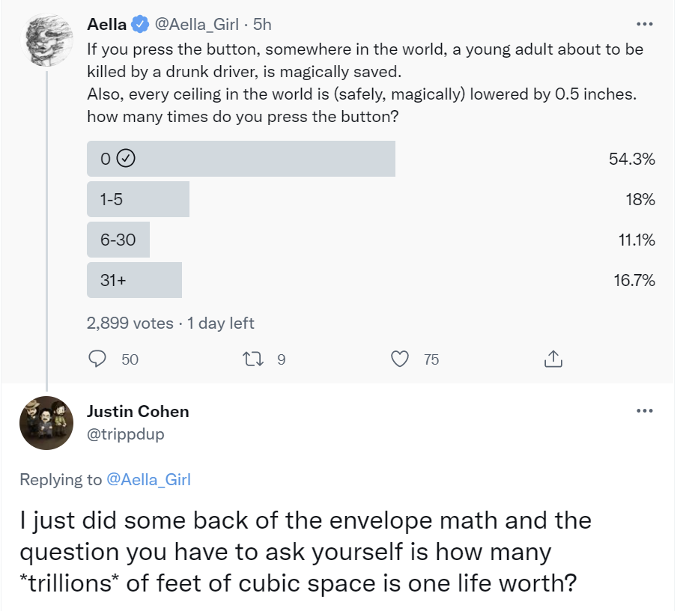This screenshot has width=683, height=611.
Task: Select the "1-5" poll option
Action: coord(139,200)
